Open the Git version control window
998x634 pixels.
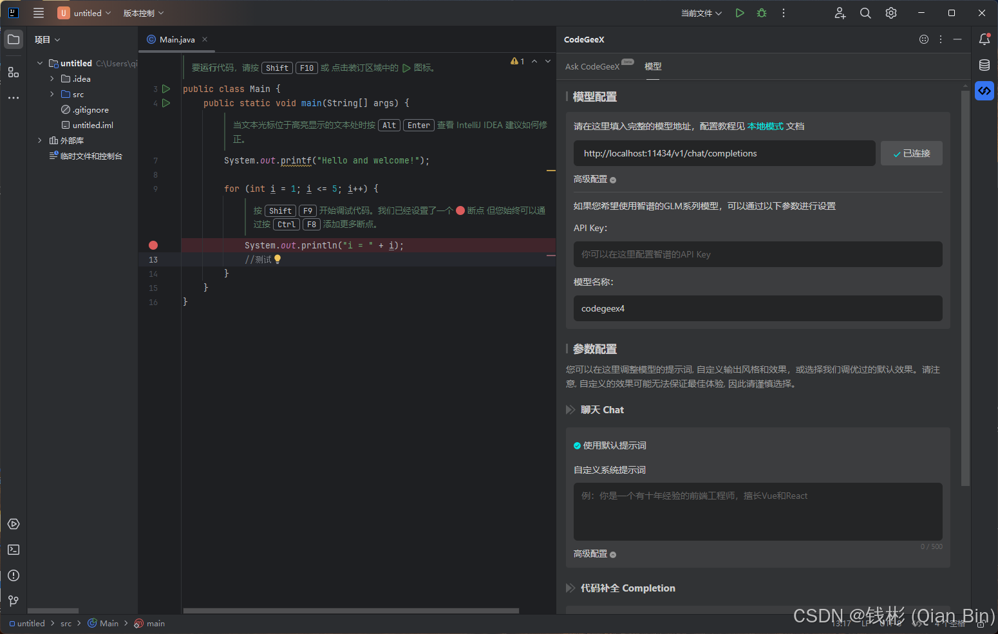pyautogui.click(x=14, y=601)
